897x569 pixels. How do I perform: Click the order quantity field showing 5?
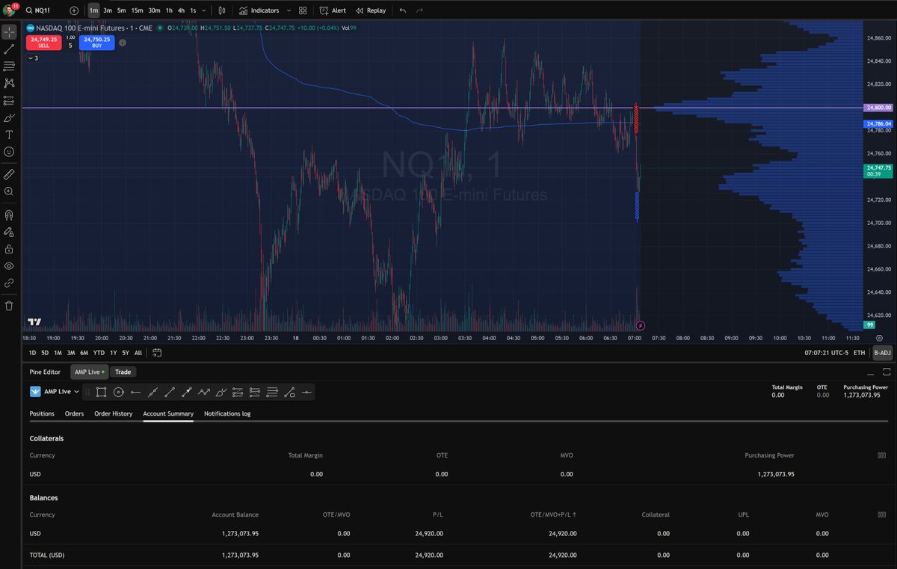[70, 45]
